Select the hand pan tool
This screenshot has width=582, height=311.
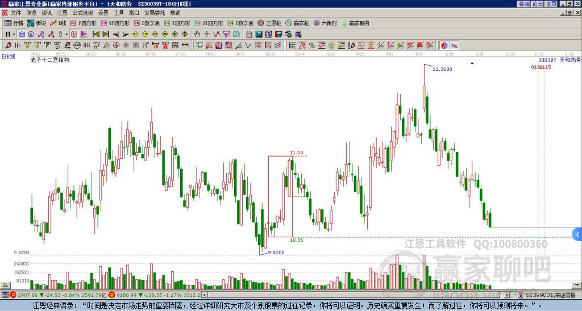[x=197, y=34]
